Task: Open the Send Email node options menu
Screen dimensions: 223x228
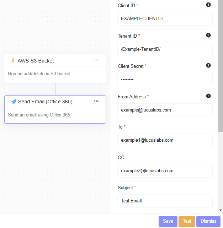Action: click(x=96, y=101)
